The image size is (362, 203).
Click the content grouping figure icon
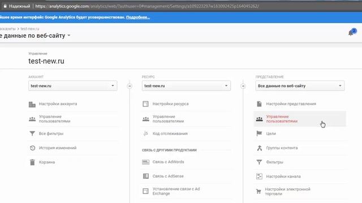pyautogui.click(x=260, y=148)
